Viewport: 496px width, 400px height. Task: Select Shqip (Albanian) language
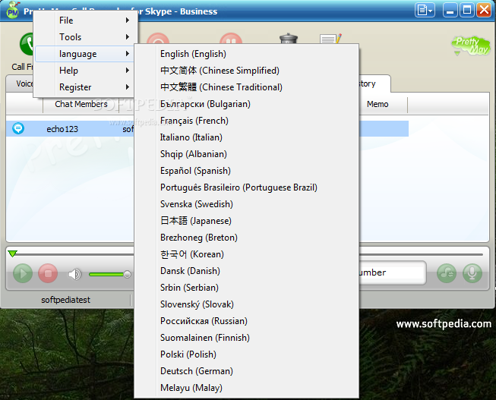(x=247, y=154)
